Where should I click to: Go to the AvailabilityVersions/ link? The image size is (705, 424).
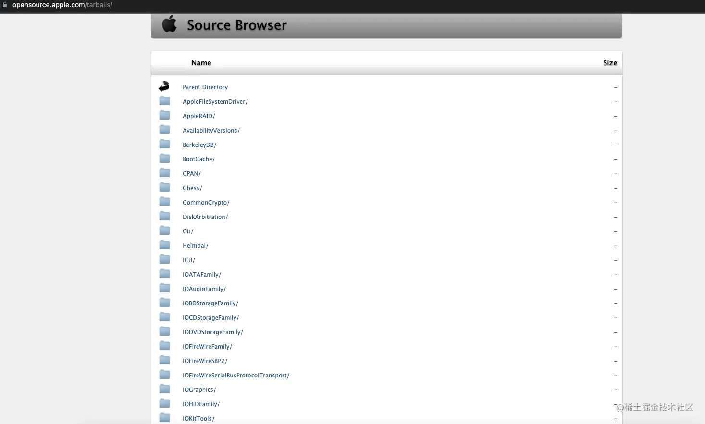(211, 131)
